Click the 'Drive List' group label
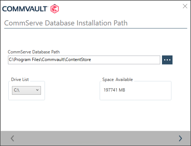 (20, 80)
